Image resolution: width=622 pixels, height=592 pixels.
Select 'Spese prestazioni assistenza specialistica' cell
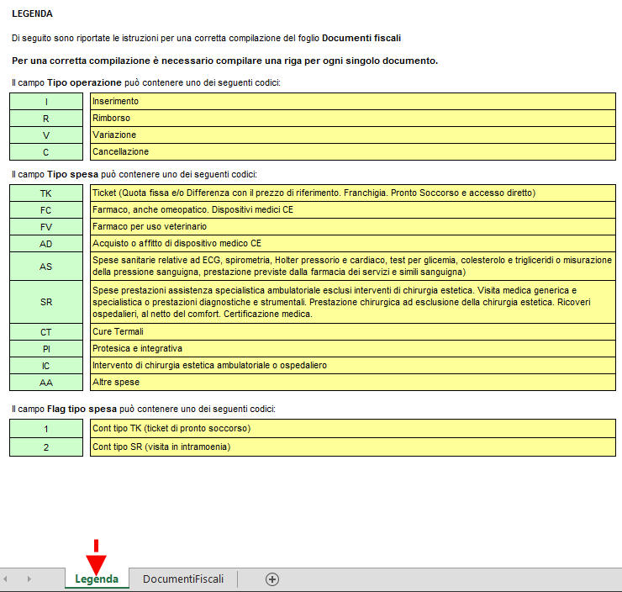pyautogui.click(x=353, y=302)
